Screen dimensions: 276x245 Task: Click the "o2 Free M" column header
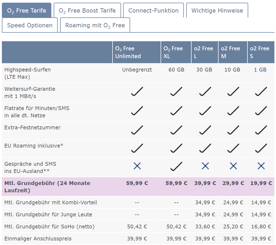[x=233, y=52]
